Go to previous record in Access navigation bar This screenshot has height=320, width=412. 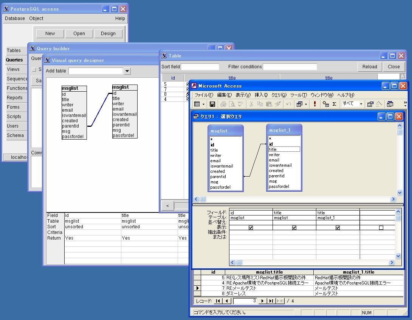(227, 301)
